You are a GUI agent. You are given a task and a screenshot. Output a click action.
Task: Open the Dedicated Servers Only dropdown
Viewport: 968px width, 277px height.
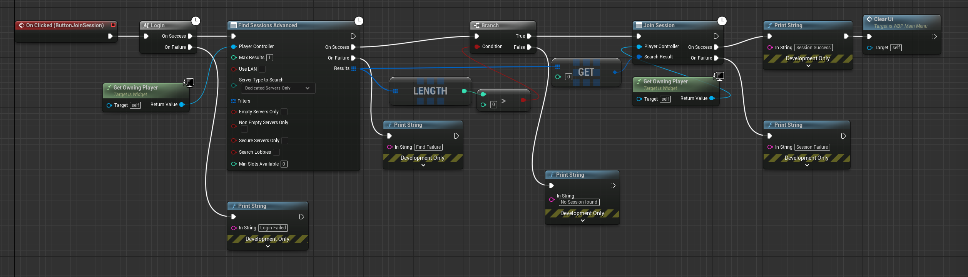pyautogui.click(x=278, y=88)
